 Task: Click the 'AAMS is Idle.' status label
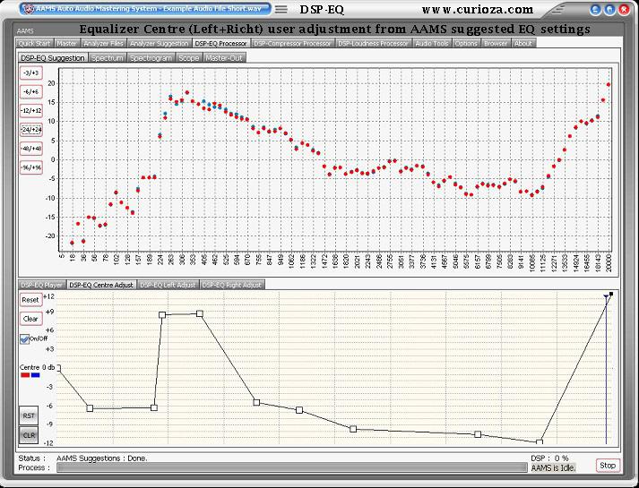coord(554,468)
